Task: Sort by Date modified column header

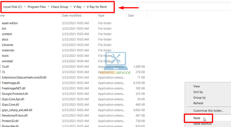Action: pos(72,16)
